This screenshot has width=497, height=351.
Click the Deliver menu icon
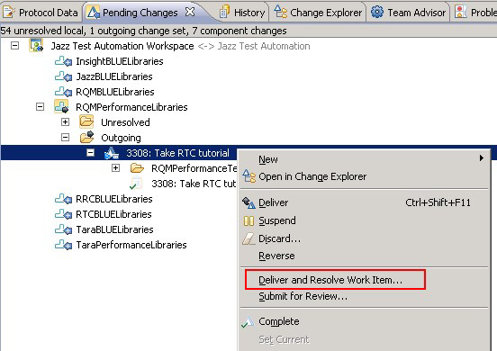click(248, 202)
